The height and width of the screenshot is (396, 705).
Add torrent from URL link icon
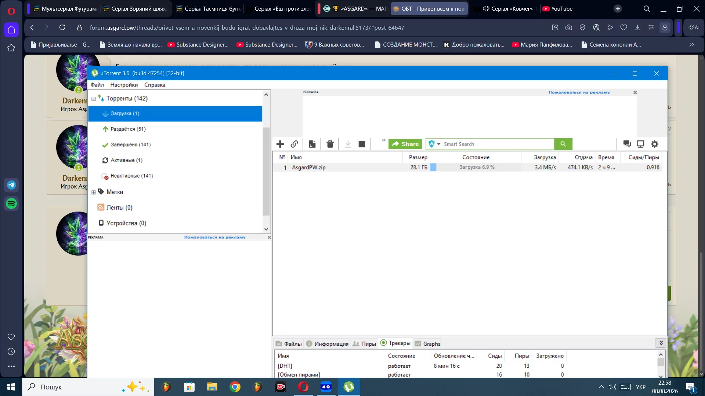coord(294,144)
